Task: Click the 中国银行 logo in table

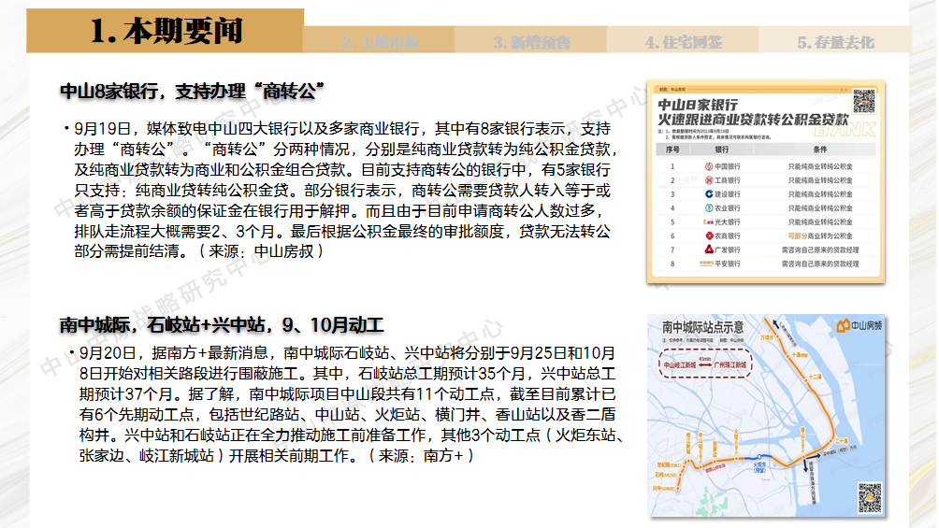Action: point(708,166)
